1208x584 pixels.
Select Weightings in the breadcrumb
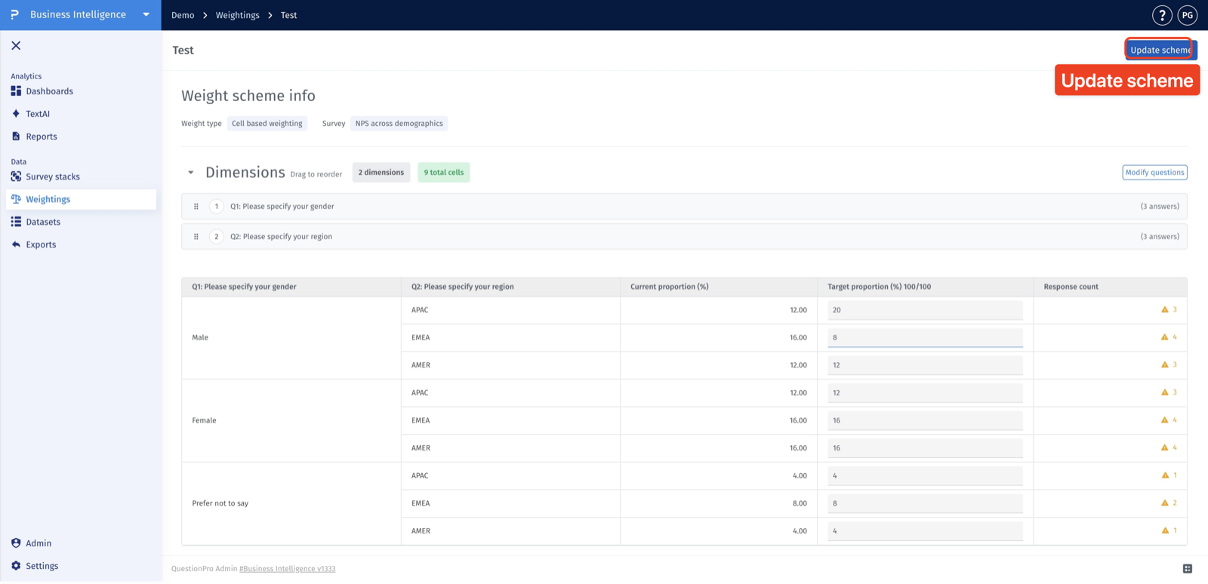pos(237,15)
